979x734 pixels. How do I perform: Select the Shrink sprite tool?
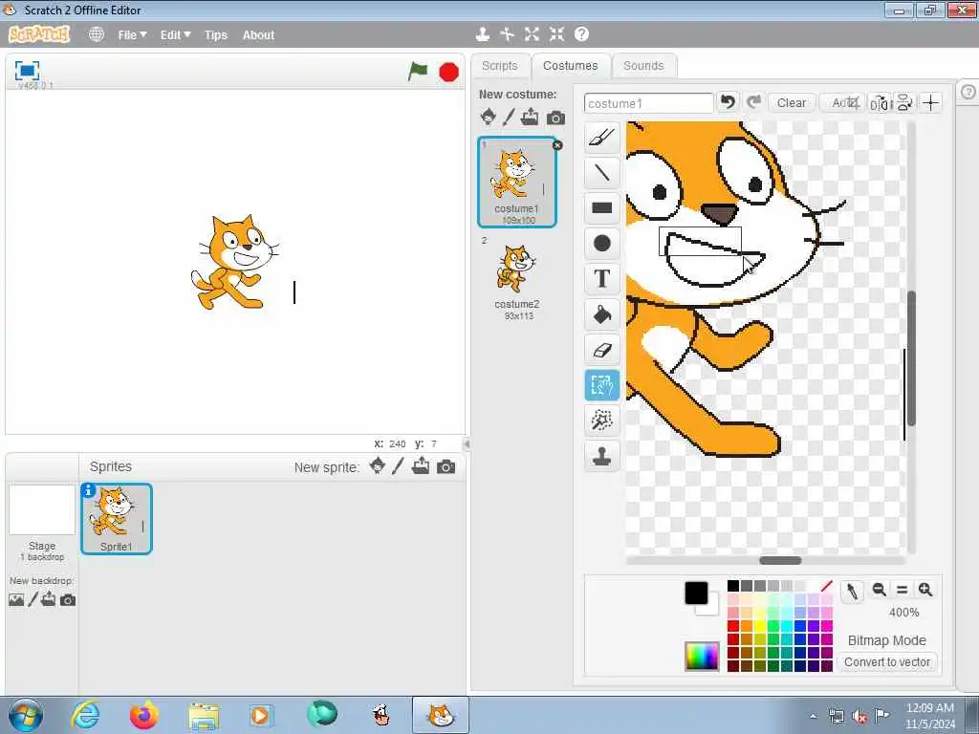coord(556,34)
